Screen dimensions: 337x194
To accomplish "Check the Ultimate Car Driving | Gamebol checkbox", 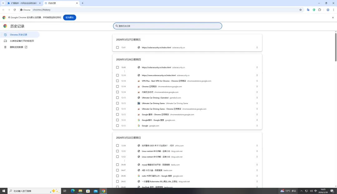I will [117, 97].
